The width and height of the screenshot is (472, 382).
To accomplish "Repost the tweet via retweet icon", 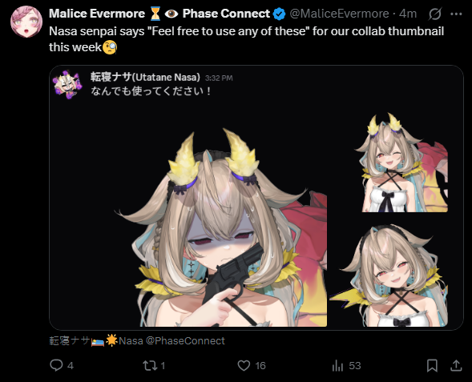I will pyautogui.click(x=150, y=365).
